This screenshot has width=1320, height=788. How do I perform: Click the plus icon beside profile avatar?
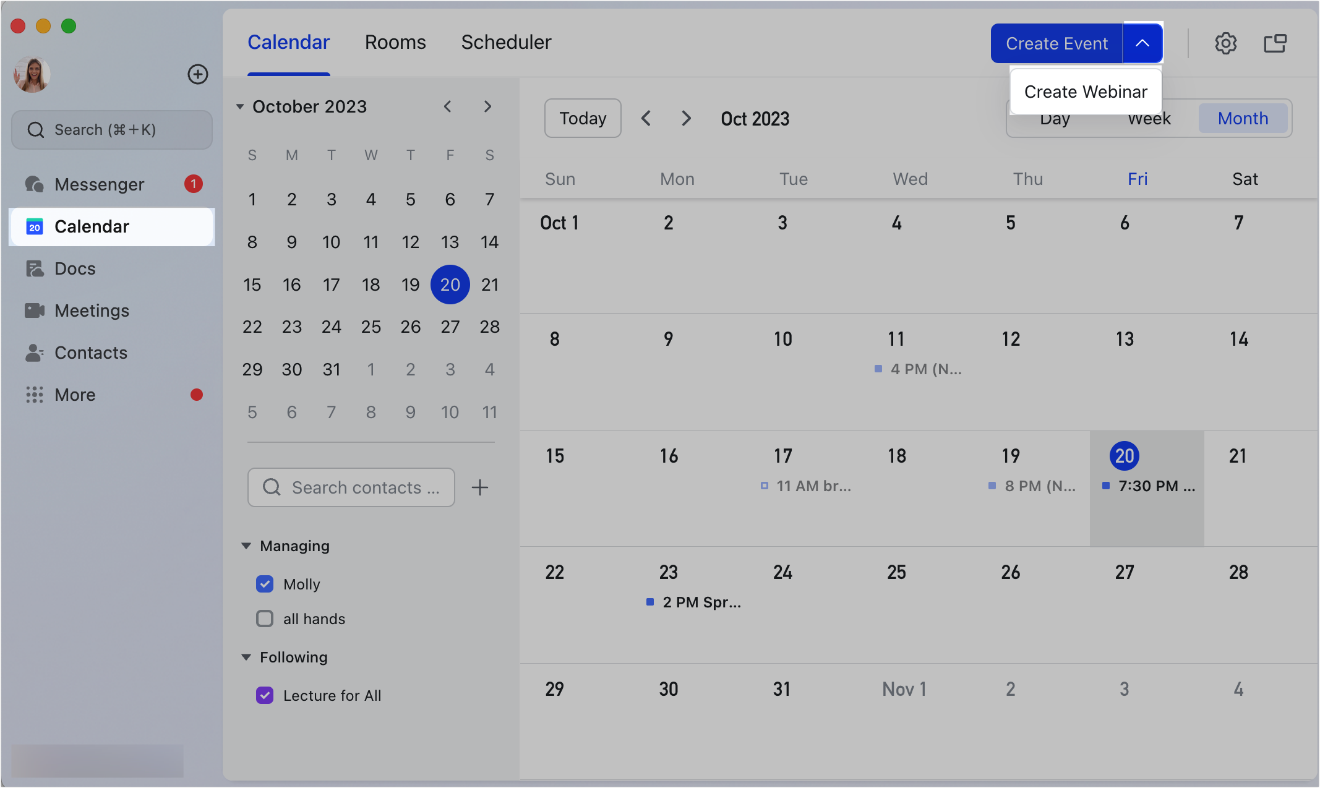(198, 74)
